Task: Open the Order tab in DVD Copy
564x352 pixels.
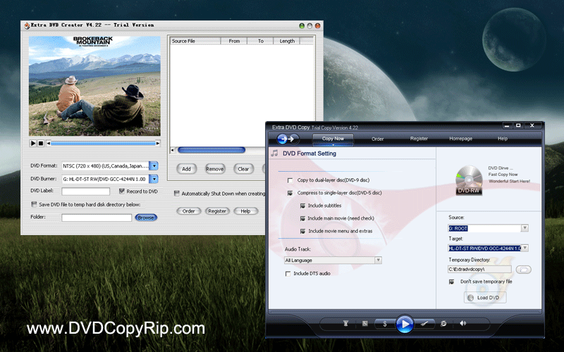Action: click(x=377, y=139)
